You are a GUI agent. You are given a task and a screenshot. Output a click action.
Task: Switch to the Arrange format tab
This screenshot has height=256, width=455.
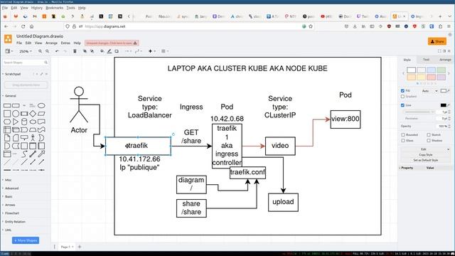445,60
